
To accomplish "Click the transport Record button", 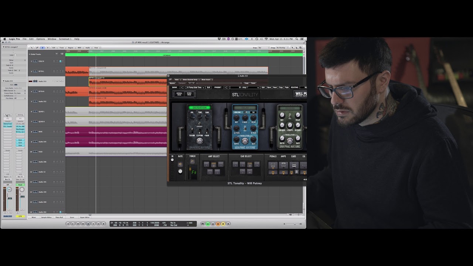I will (103, 224).
